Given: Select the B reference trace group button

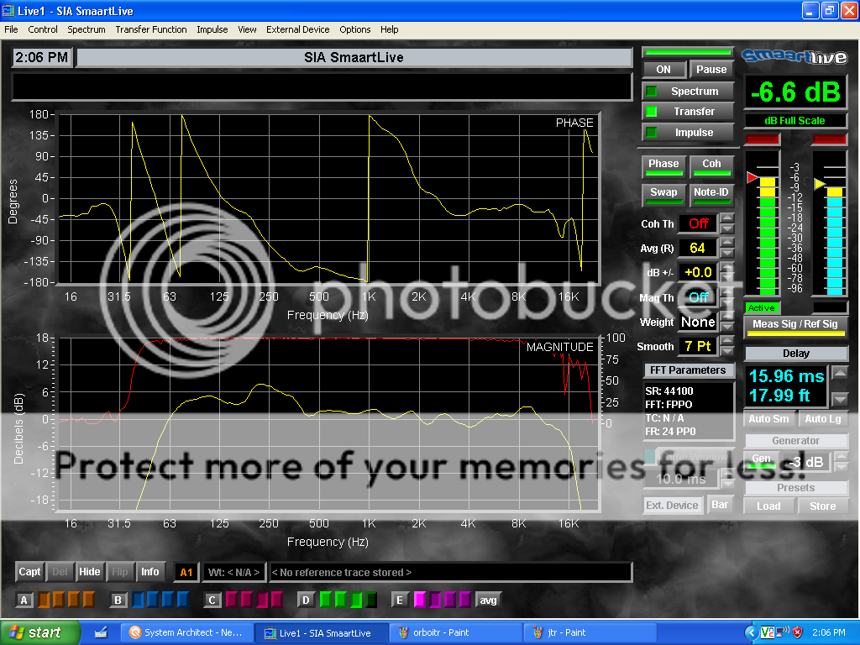Looking at the screenshot, I should [x=119, y=600].
